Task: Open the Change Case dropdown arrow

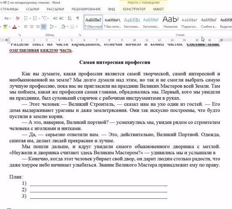Action: 10,18
